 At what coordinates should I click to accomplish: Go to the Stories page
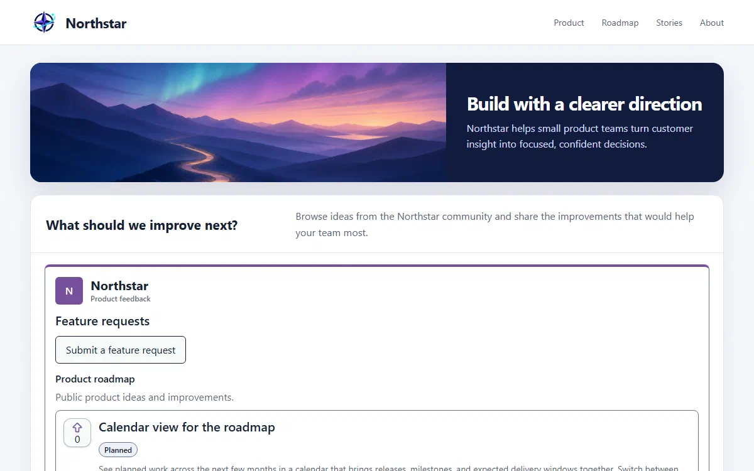669,23
